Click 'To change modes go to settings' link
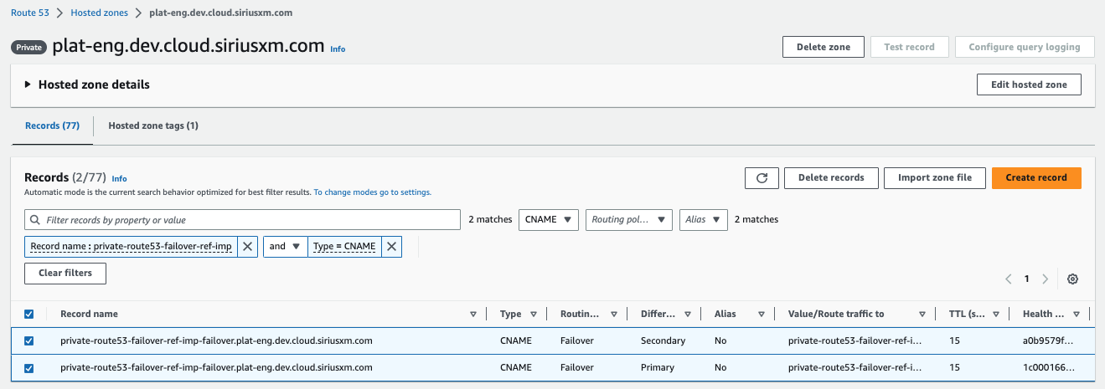 pyautogui.click(x=373, y=192)
